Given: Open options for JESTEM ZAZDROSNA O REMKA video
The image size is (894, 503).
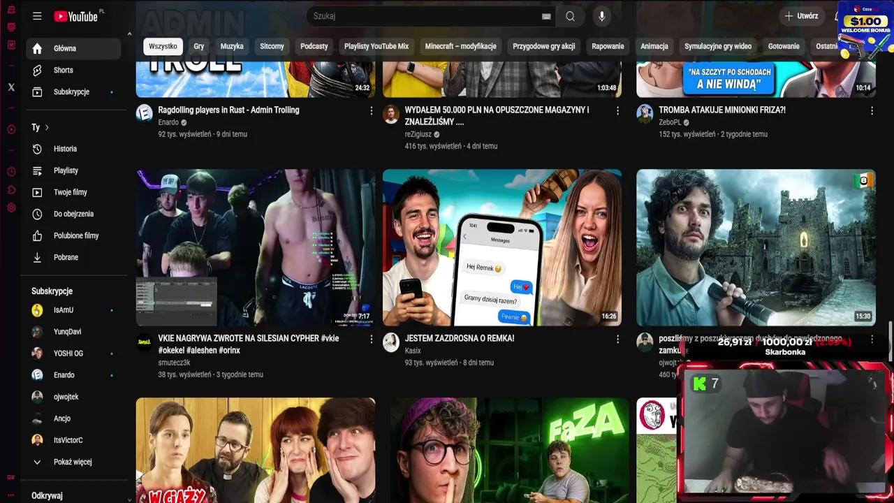Looking at the screenshot, I should click(617, 339).
